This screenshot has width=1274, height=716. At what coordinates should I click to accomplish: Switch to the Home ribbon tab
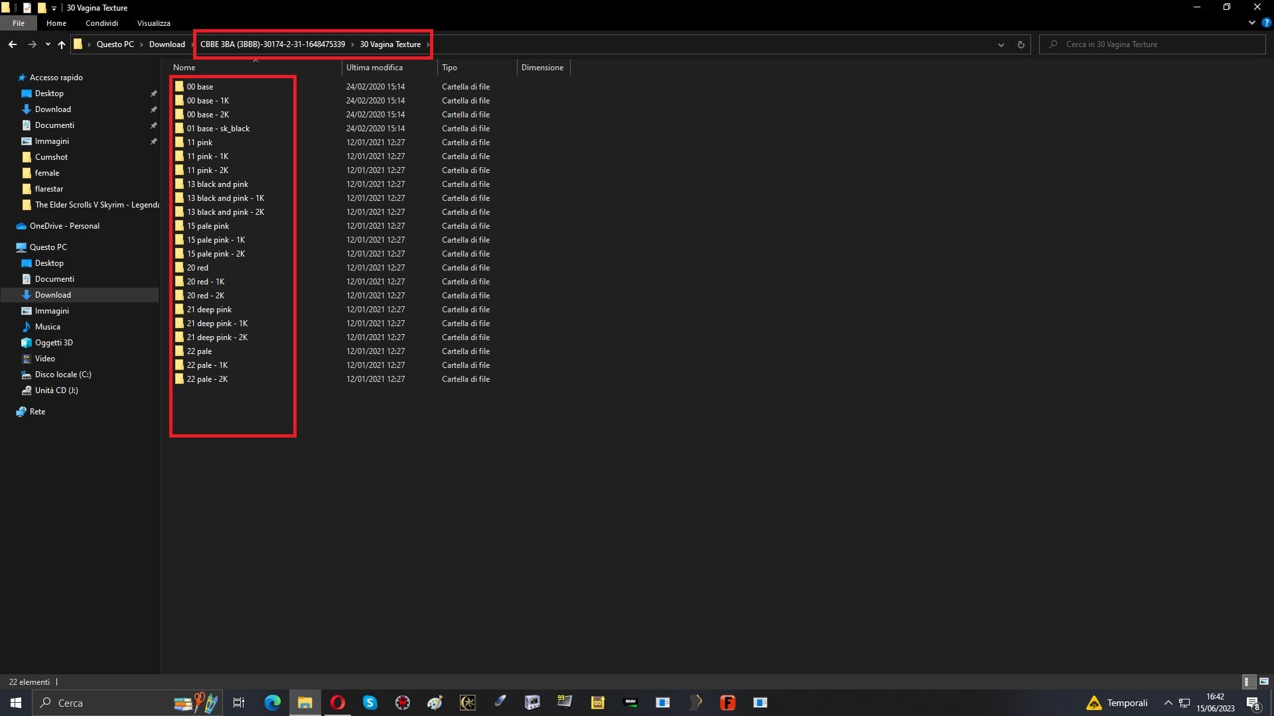pos(56,23)
